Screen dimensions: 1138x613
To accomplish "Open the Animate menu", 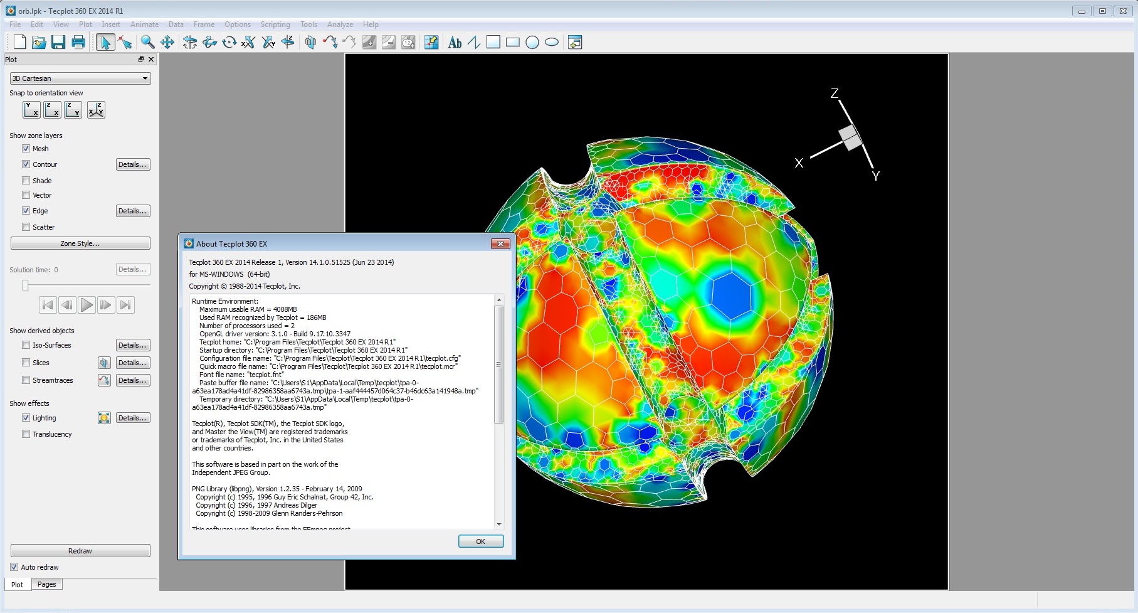I will pyautogui.click(x=144, y=24).
